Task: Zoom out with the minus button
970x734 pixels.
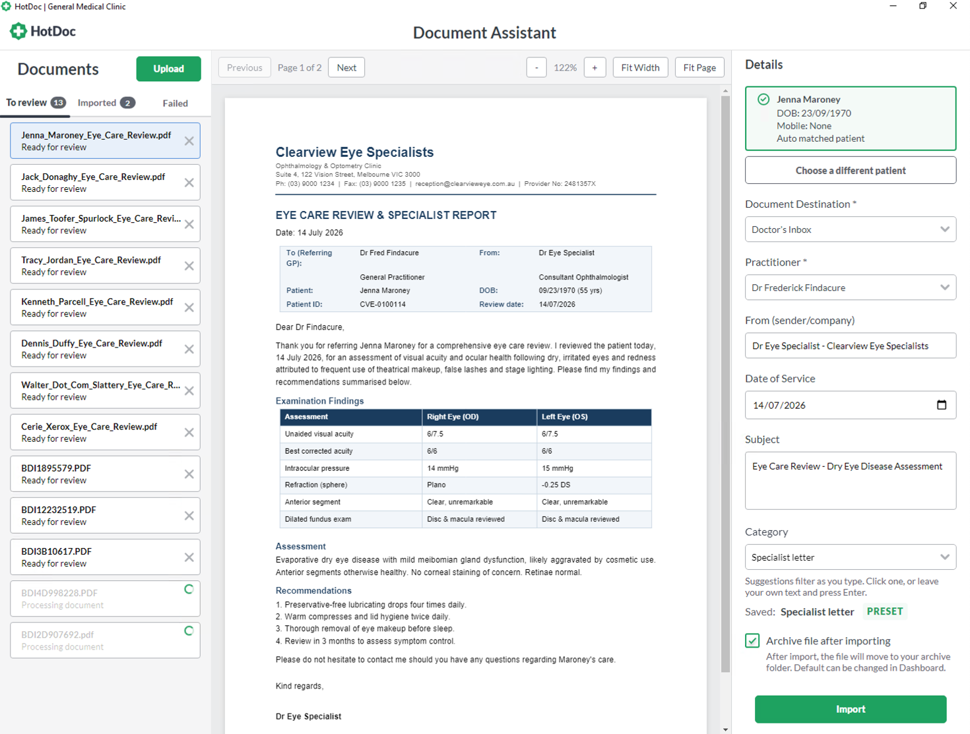Action: (536, 67)
